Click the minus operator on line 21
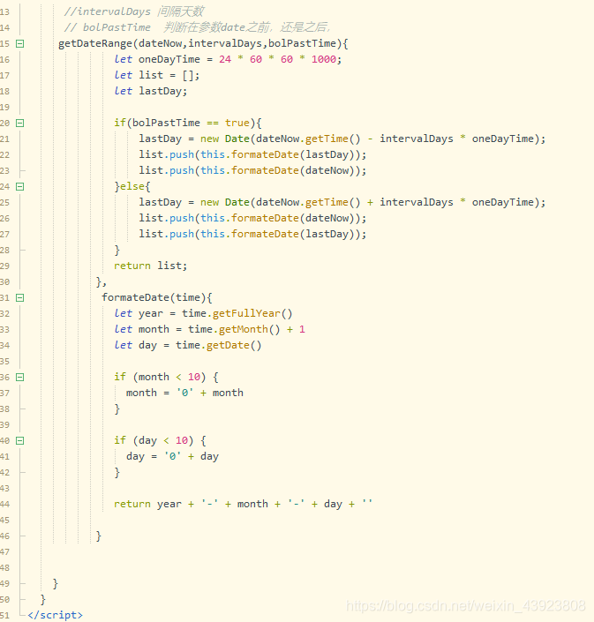Screen dimensions: 594x622 coord(370,139)
